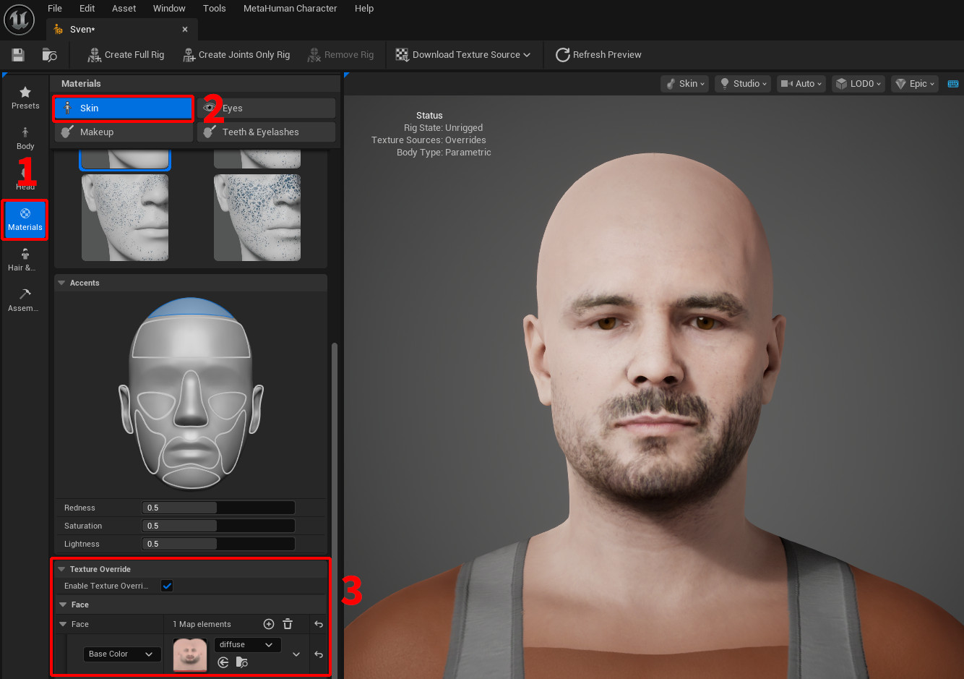
Task: Collapse the Face category header
Action: [61, 605]
